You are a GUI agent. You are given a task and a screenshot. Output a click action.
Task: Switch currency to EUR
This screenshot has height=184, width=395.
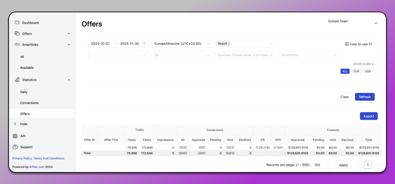click(x=356, y=71)
